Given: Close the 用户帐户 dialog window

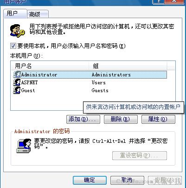Looking at the screenshot, I should pyautogui.click(x=174, y=1).
